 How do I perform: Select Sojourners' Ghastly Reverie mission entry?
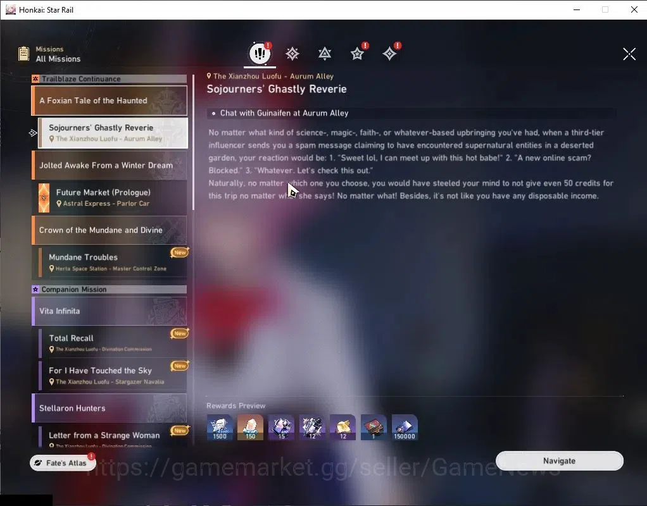[113, 133]
